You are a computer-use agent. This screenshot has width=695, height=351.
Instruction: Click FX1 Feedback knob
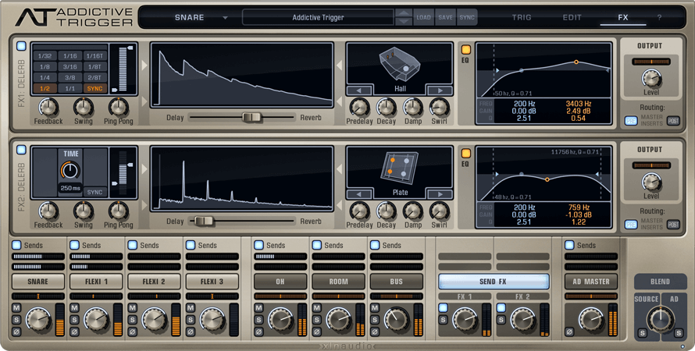tap(48, 108)
